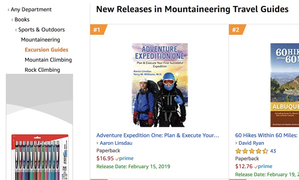299x180 pixels.
Task: Open the 43 reviews count link
Action: point(273,151)
